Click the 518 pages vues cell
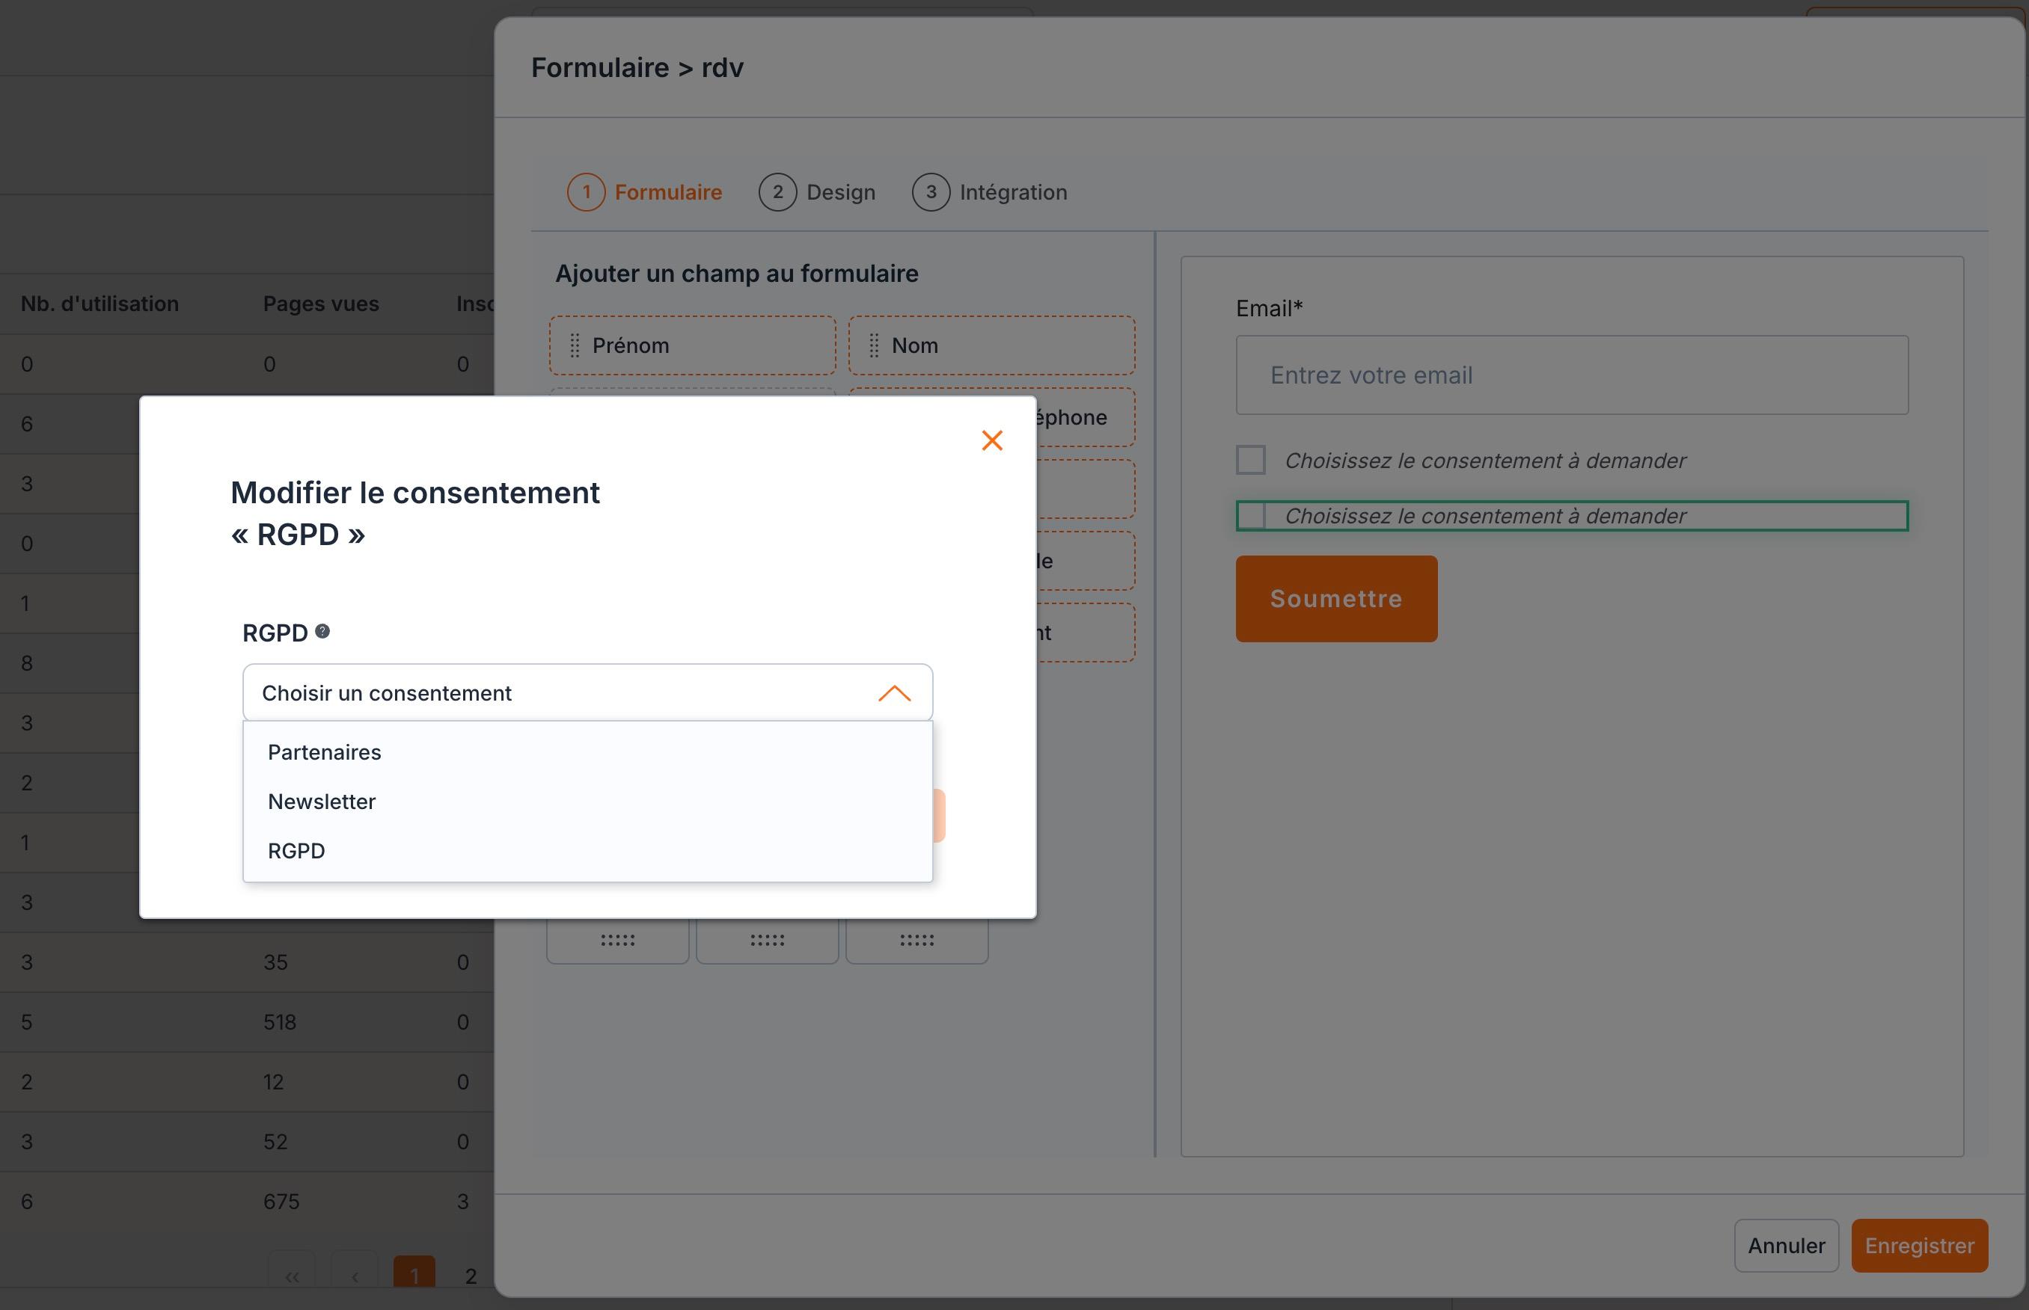This screenshot has width=2029, height=1310. [280, 1021]
